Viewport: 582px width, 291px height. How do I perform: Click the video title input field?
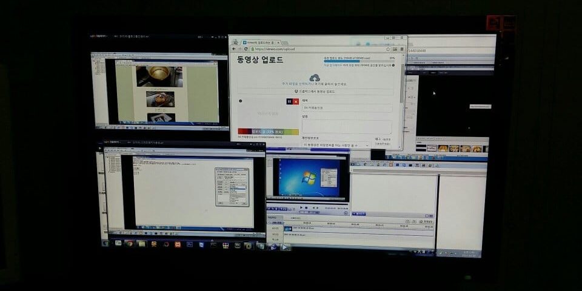(x=346, y=108)
